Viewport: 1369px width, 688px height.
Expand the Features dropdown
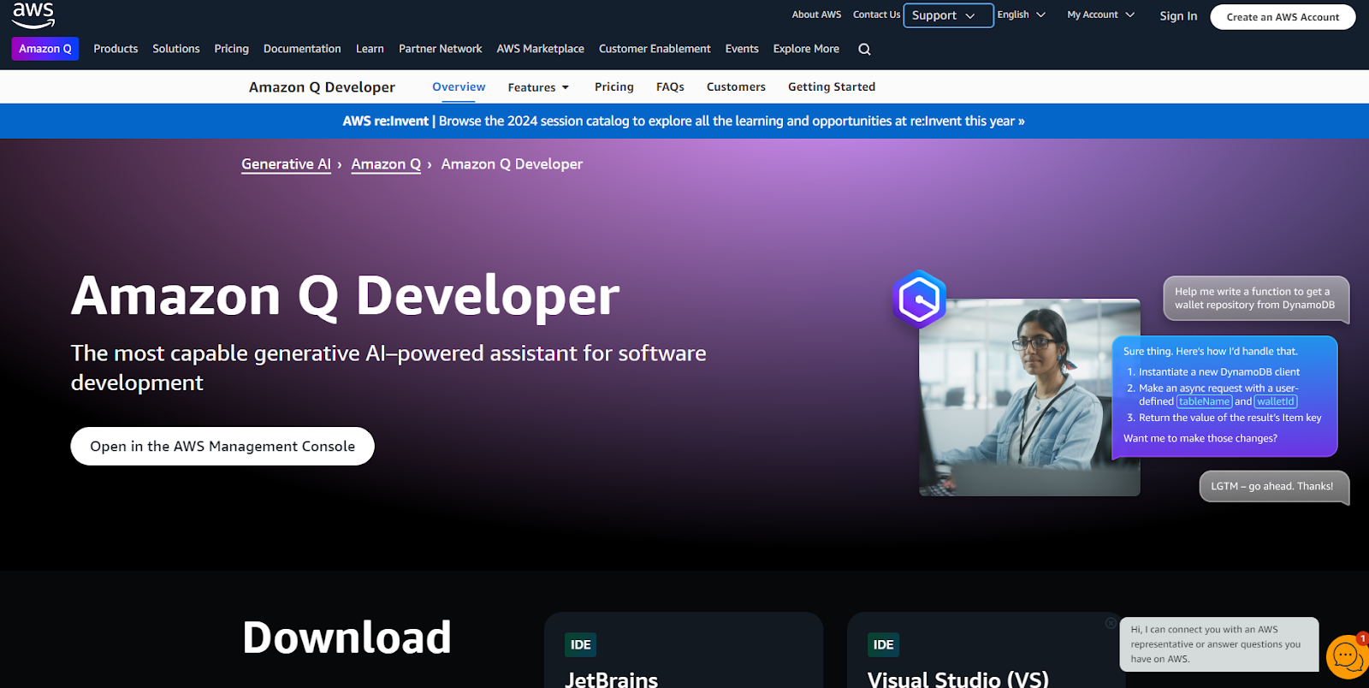click(x=538, y=87)
